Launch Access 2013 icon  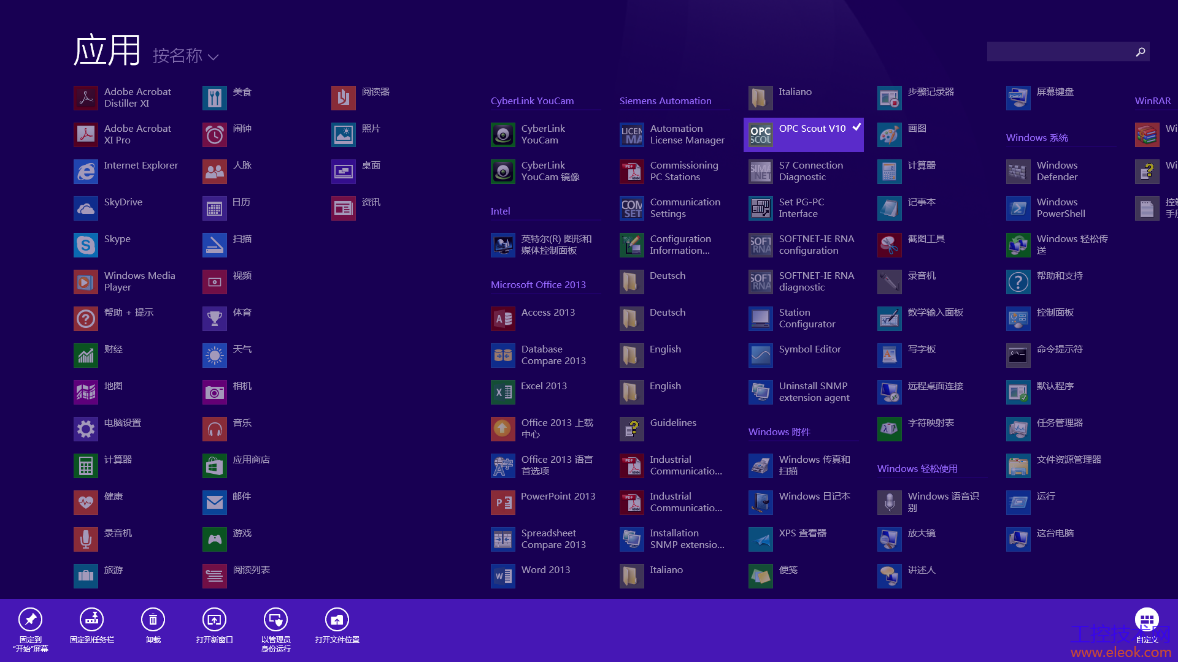(503, 319)
